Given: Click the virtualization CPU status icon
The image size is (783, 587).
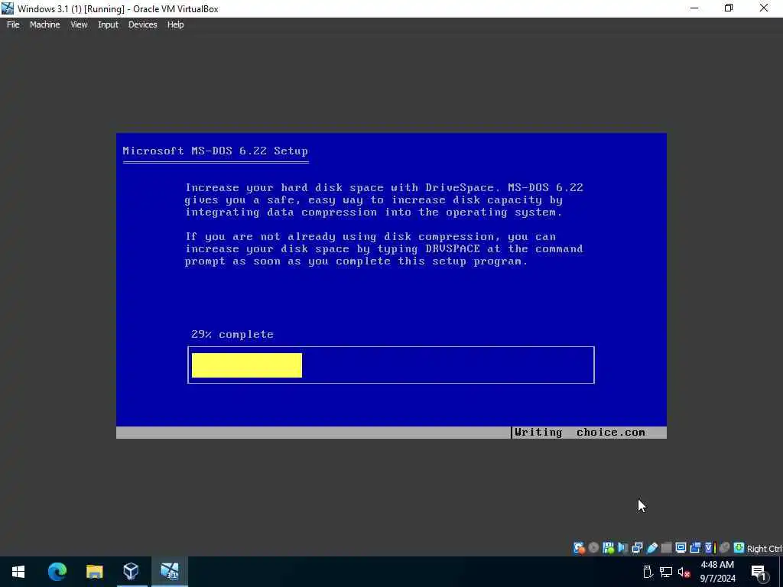Looking at the screenshot, I should [710, 548].
